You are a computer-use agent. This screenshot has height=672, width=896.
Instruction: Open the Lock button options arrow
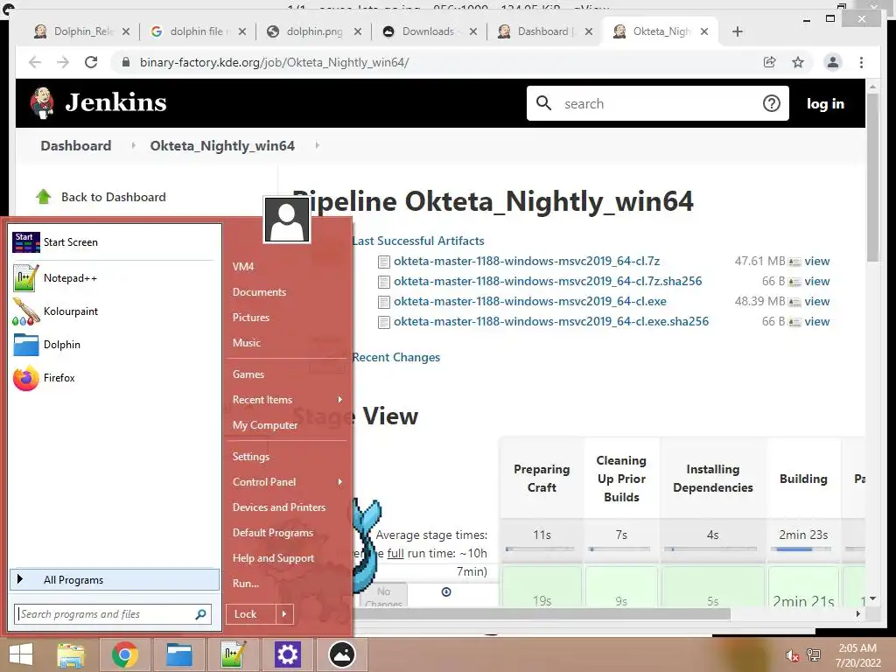(284, 614)
